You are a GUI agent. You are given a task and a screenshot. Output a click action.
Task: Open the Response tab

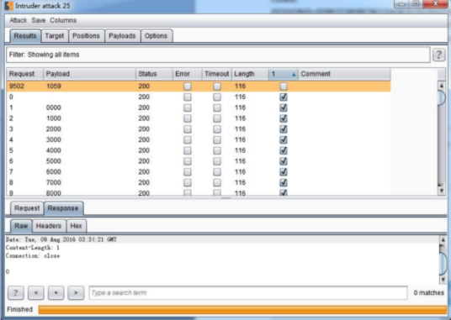tap(63, 208)
